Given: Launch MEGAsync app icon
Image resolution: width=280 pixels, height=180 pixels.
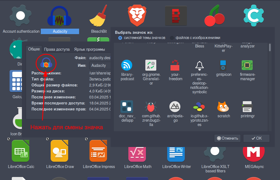Looking at the screenshot, I should 253,154.
